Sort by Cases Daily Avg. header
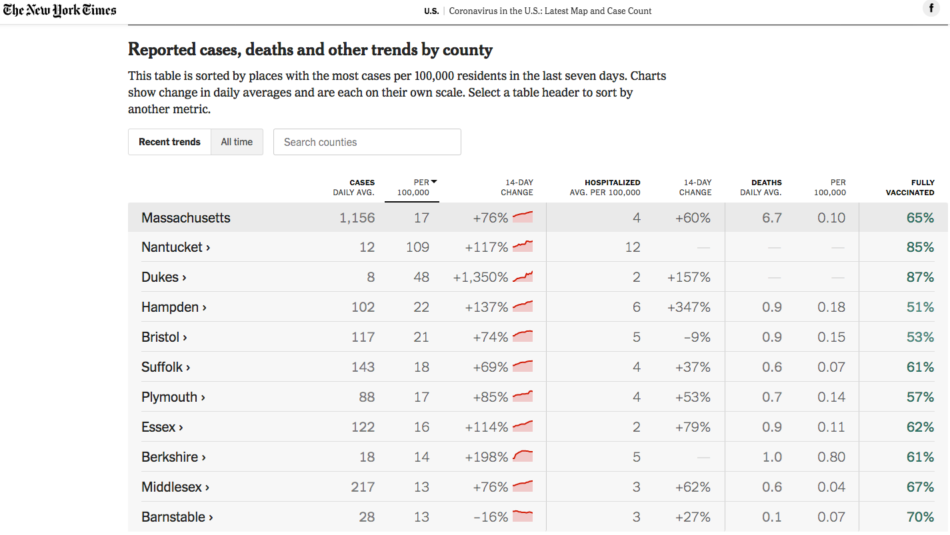Image resolution: width=950 pixels, height=535 pixels. [x=354, y=187]
